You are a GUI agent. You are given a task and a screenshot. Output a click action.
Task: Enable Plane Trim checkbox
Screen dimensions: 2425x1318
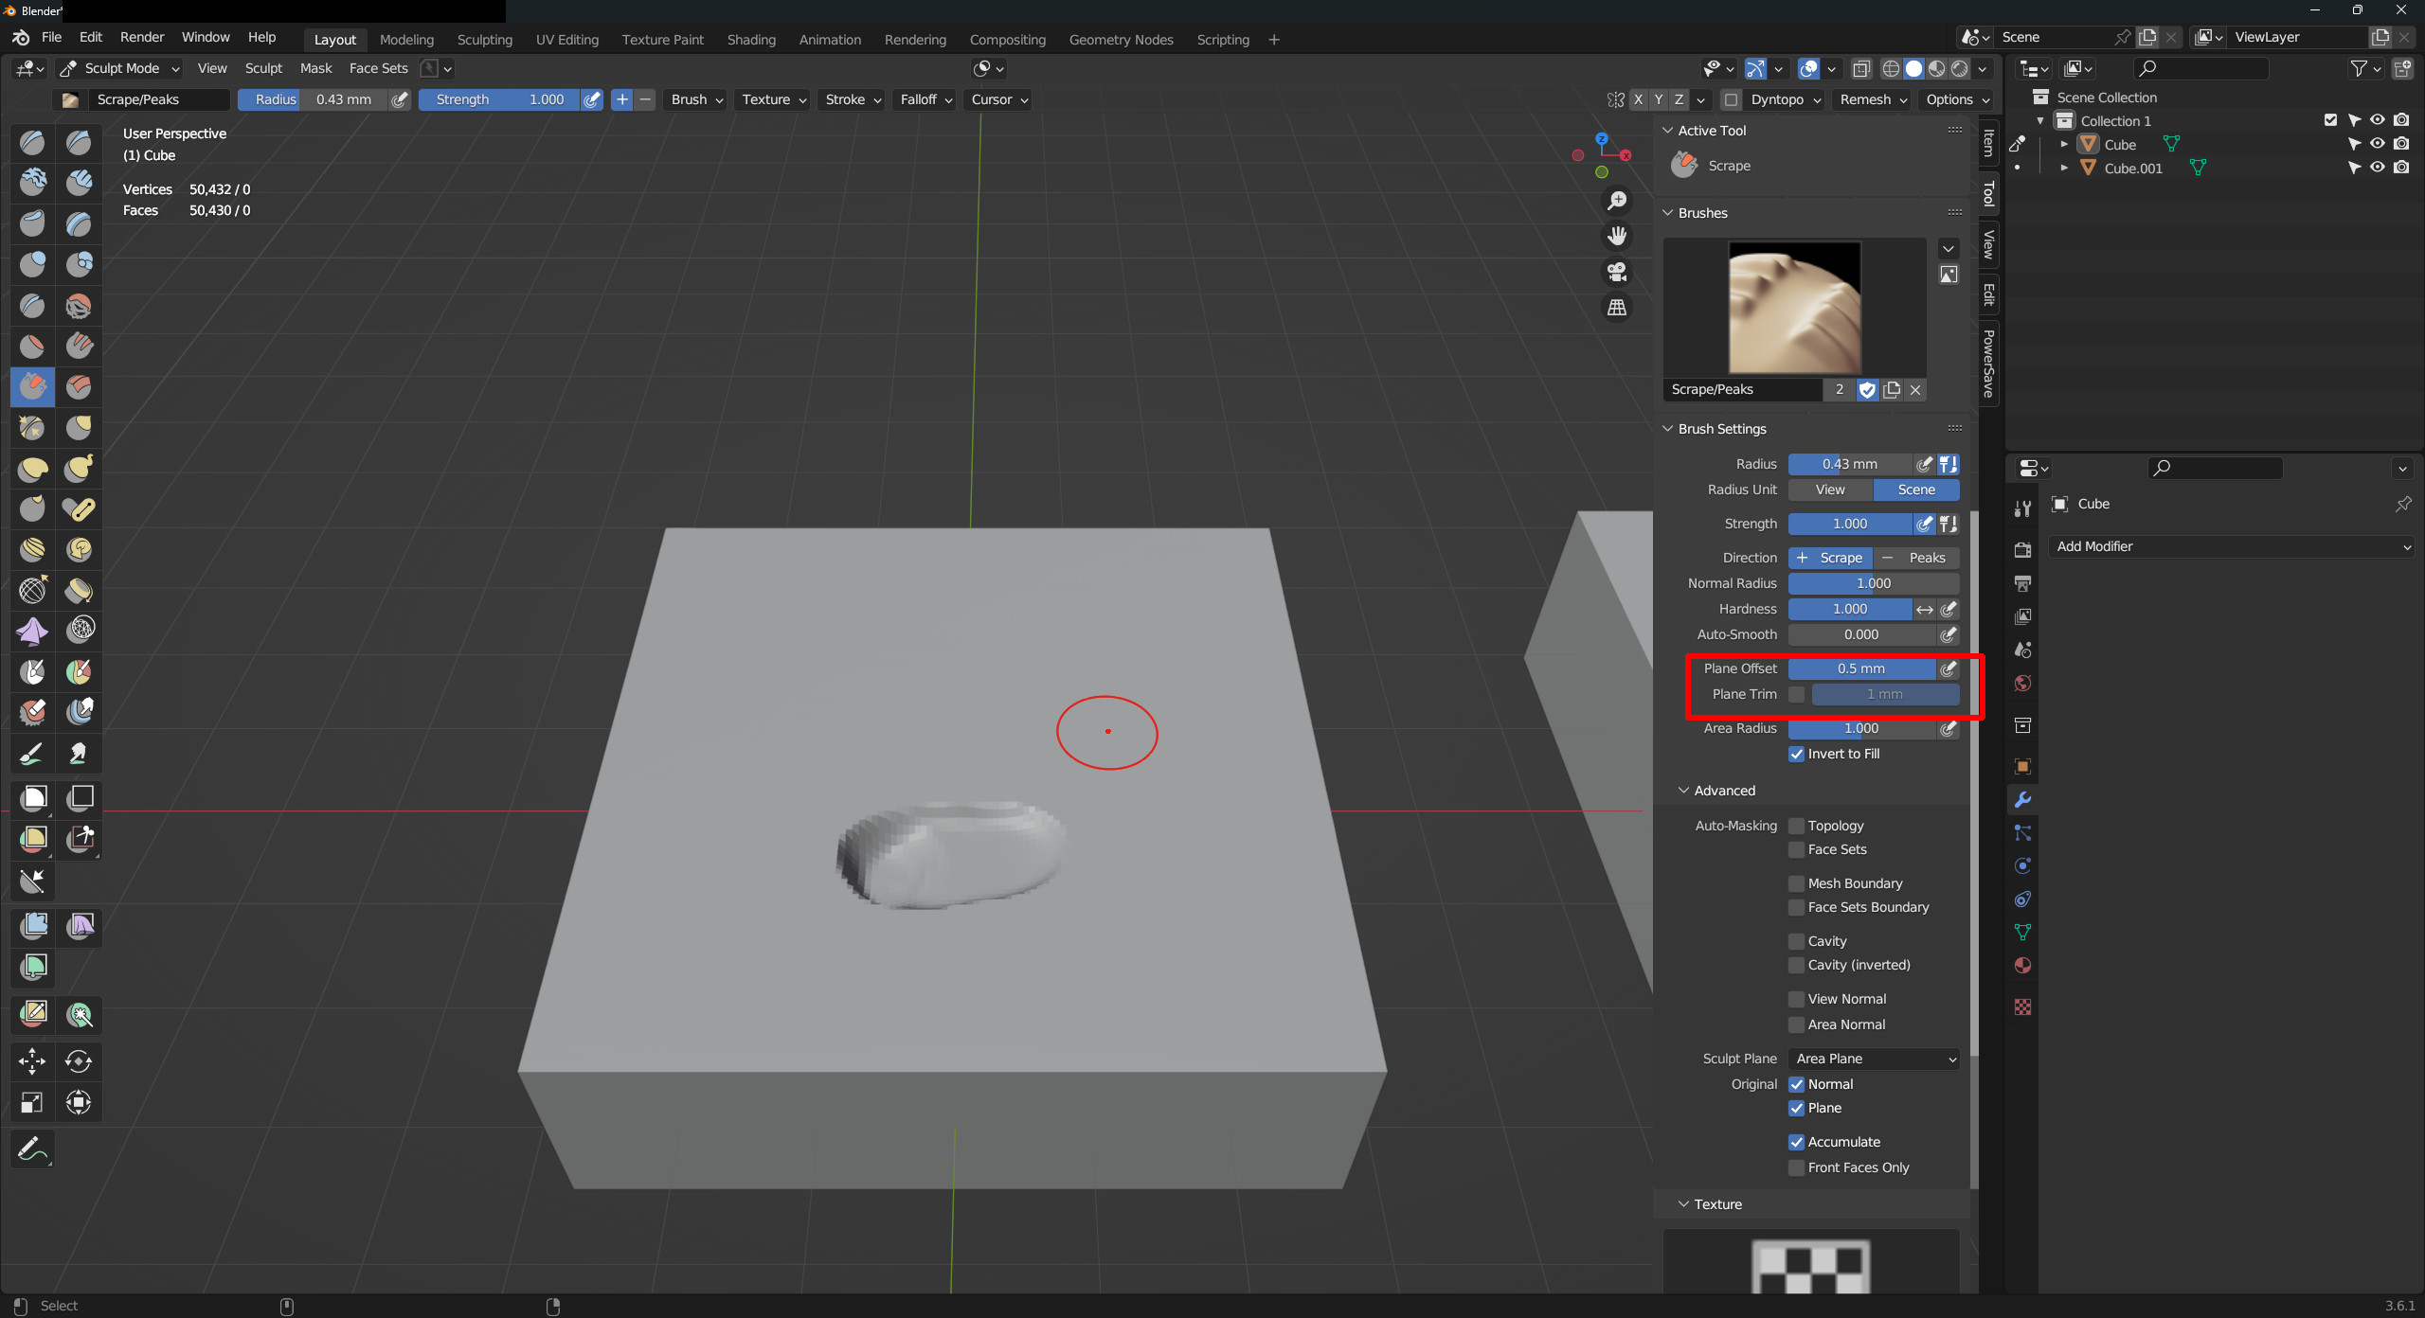[1796, 695]
